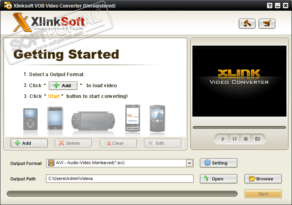Take a snapshot with the camera icon
The image size is (292, 205).
(x=257, y=139)
